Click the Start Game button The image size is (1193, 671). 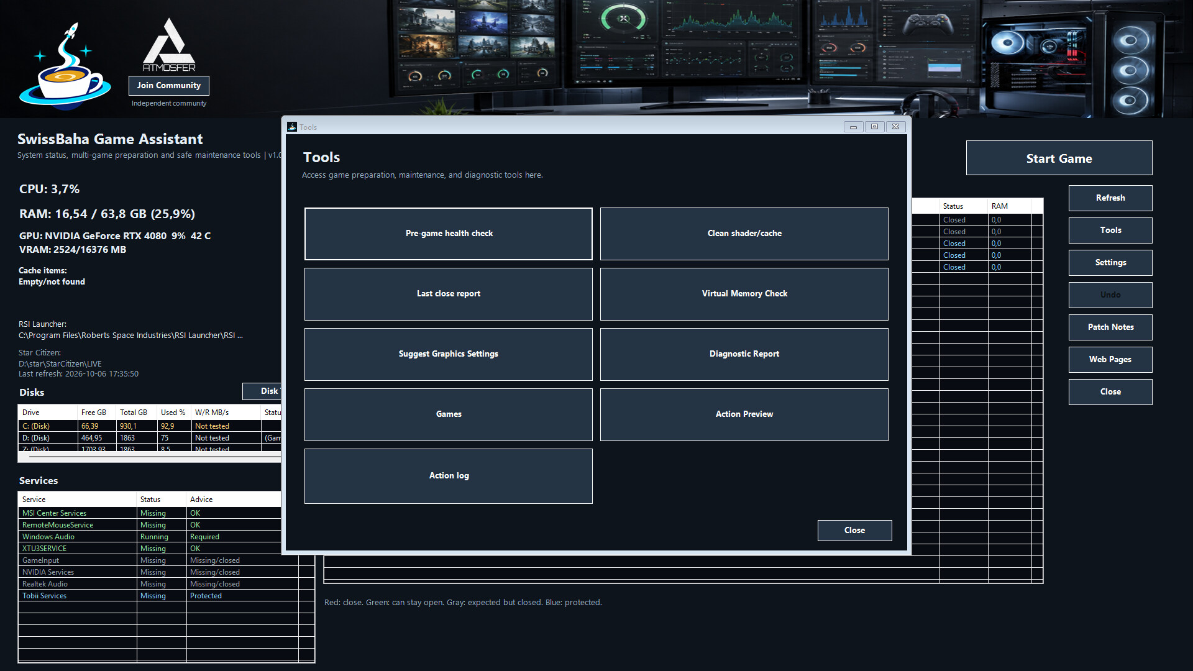(x=1059, y=158)
